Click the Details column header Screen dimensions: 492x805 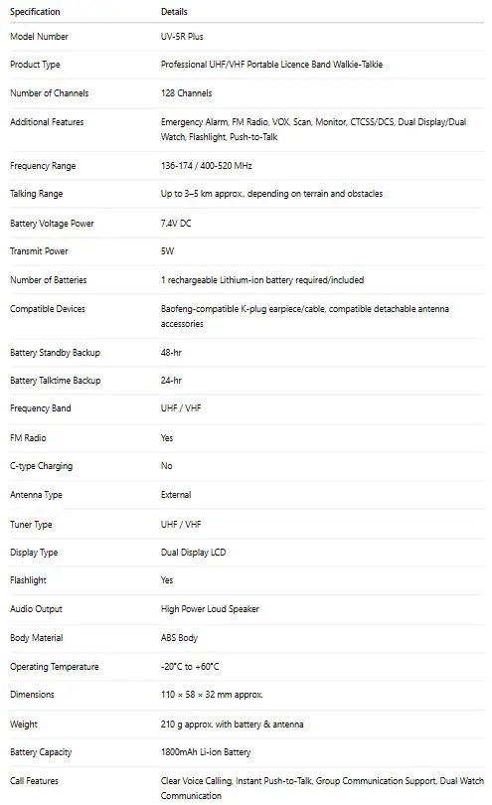click(x=174, y=11)
